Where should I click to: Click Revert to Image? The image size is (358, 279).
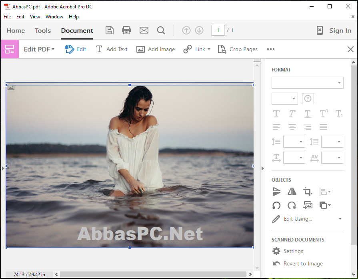(298, 263)
